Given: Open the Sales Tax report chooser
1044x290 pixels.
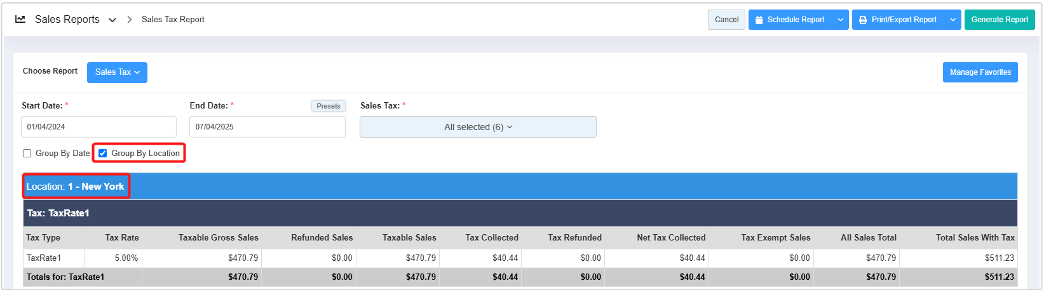Looking at the screenshot, I should tap(117, 72).
